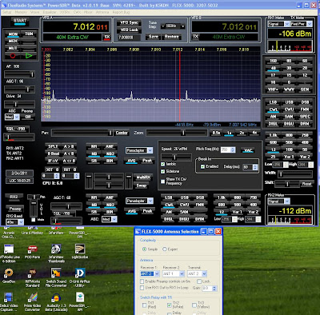Image resolution: width=320 pixels, height=315 pixels.
Task: Click the 0 Beat button
Action: pos(53,154)
